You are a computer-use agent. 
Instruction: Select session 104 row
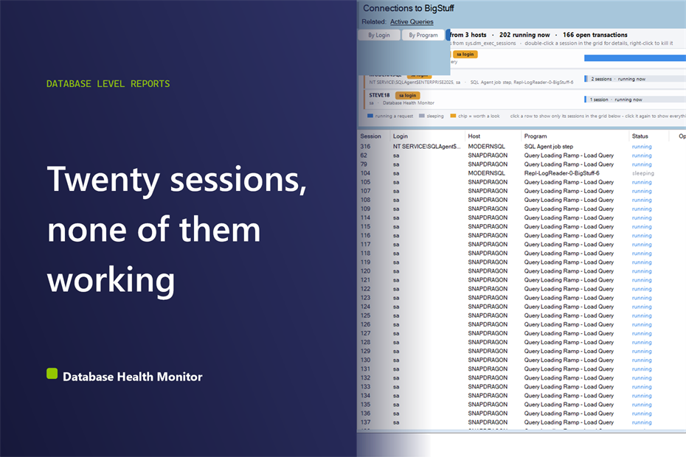click(522, 173)
